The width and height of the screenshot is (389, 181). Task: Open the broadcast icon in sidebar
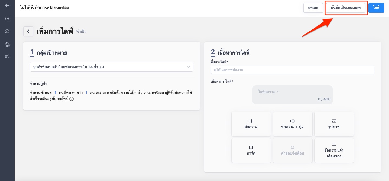7,18
